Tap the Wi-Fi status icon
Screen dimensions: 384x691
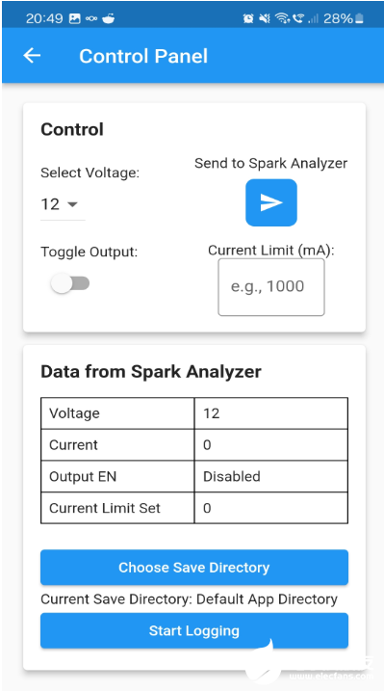[282, 18]
